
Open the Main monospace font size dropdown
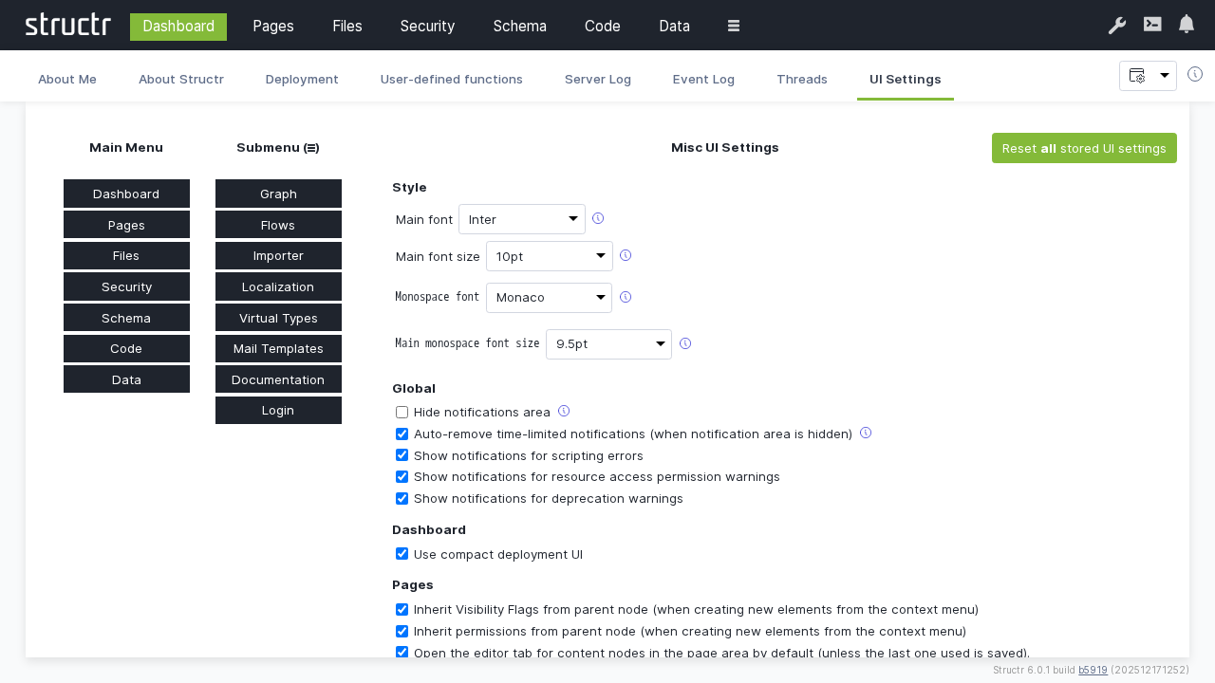(x=608, y=343)
